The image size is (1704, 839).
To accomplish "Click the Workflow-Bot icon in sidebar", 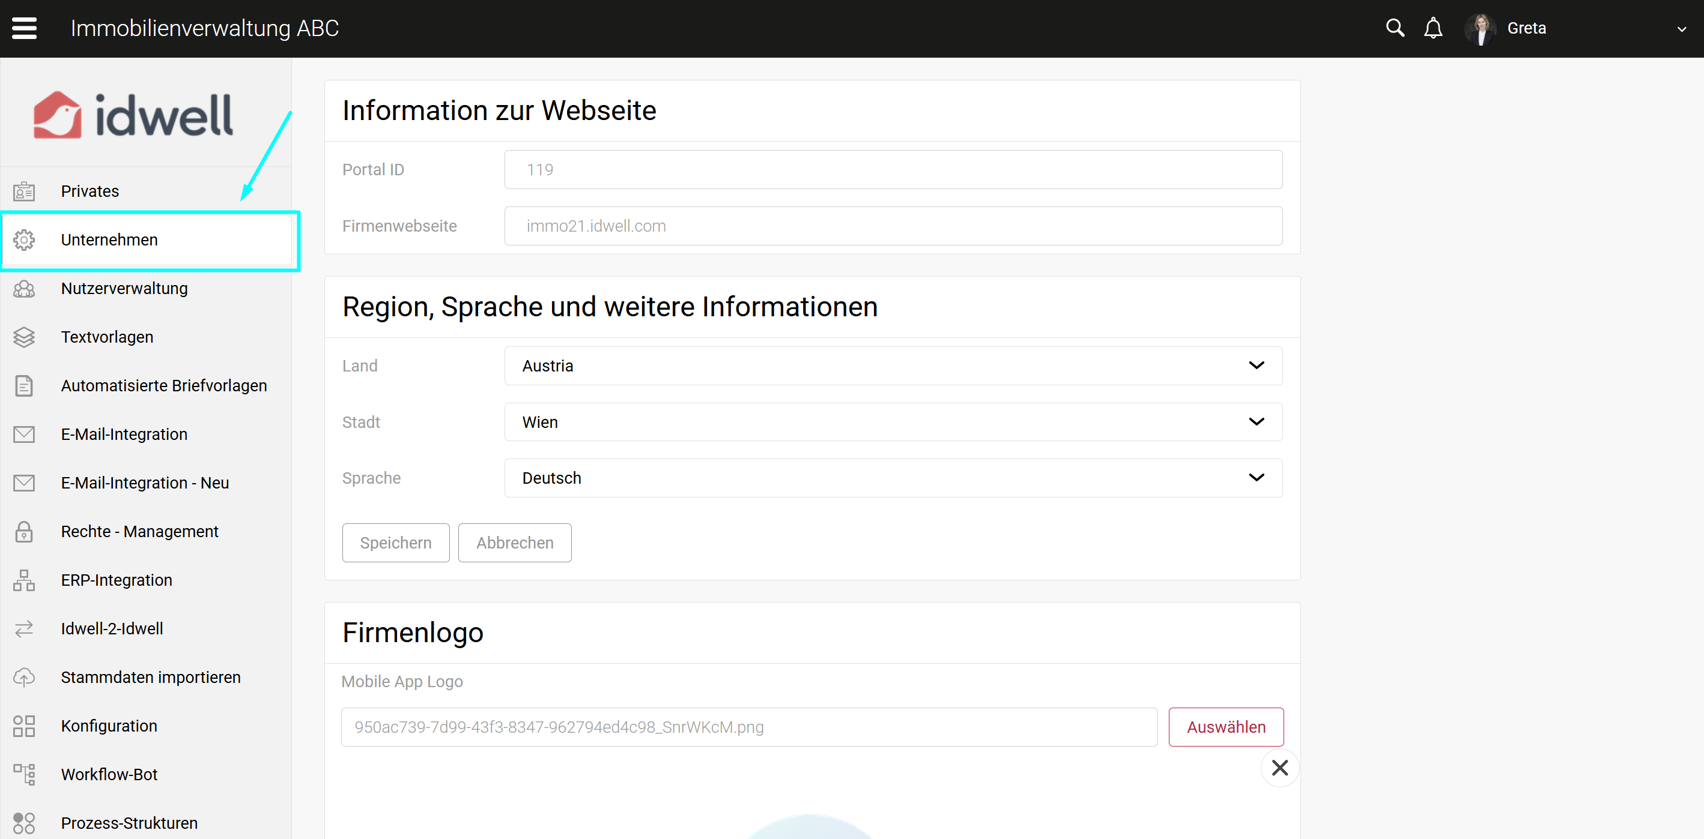I will [24, 774].
